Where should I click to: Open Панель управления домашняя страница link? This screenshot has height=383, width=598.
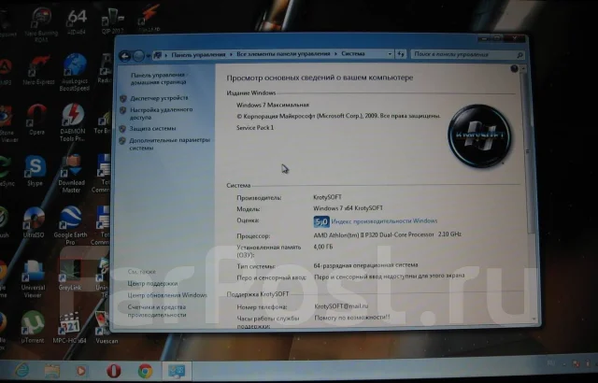(x=158, y=78)
